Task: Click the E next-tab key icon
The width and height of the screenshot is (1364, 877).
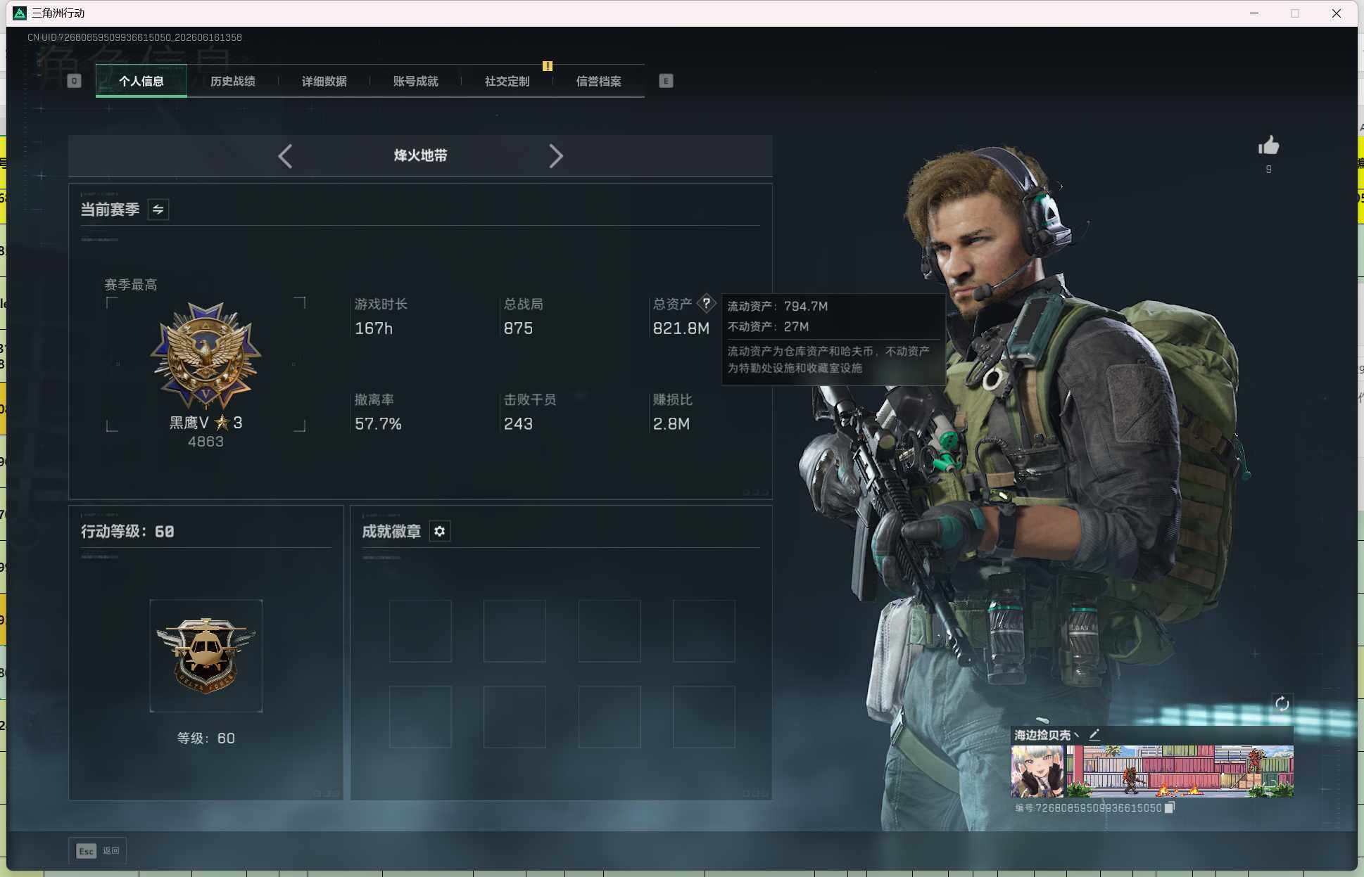Action: [666, 81]
